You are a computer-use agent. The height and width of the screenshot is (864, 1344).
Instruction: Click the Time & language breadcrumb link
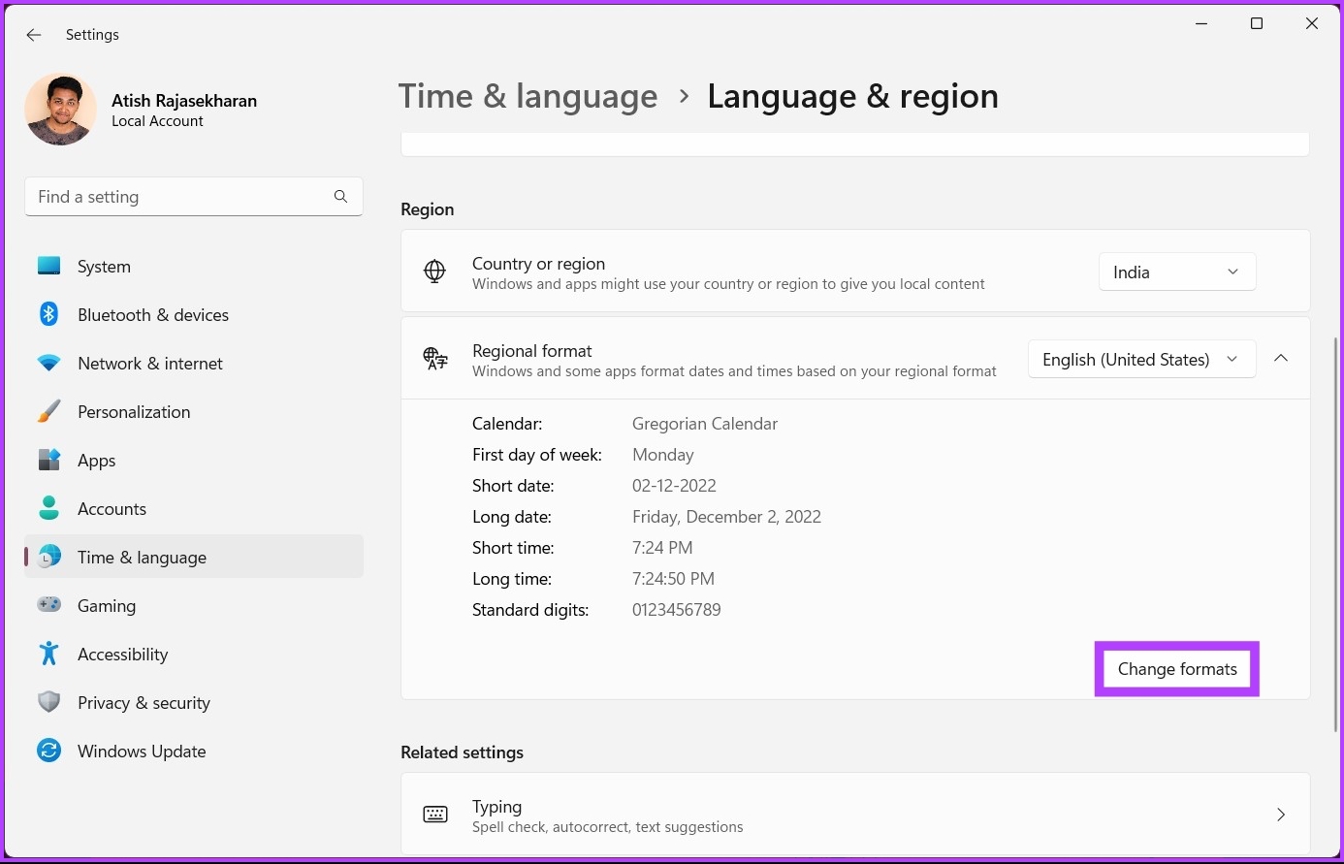[x=528, y=96]
